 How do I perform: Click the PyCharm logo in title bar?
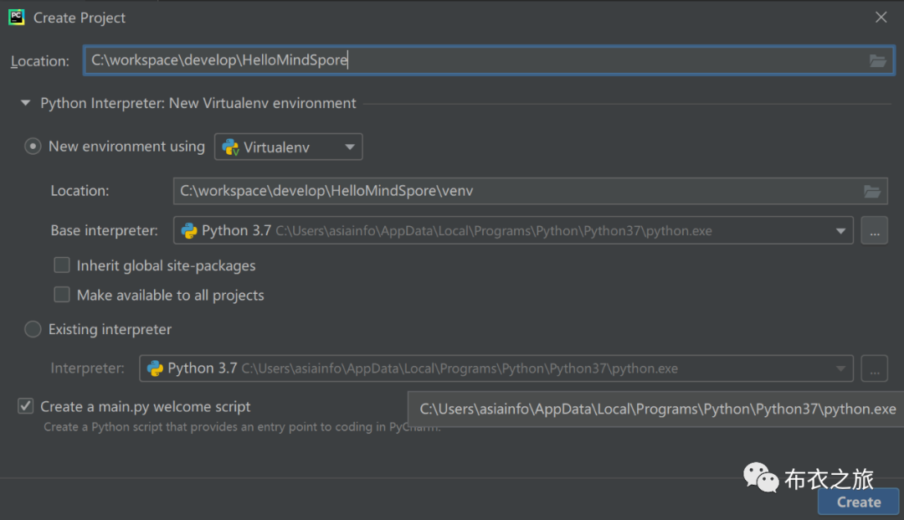16,18
